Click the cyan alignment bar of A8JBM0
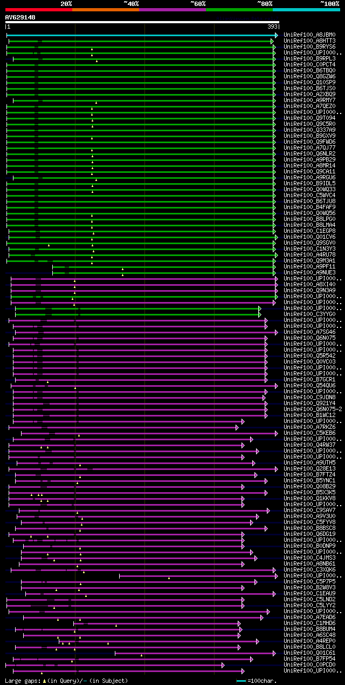 [x=142, y=35]
